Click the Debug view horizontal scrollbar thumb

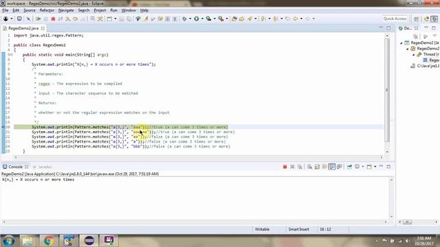click(407, 222)
